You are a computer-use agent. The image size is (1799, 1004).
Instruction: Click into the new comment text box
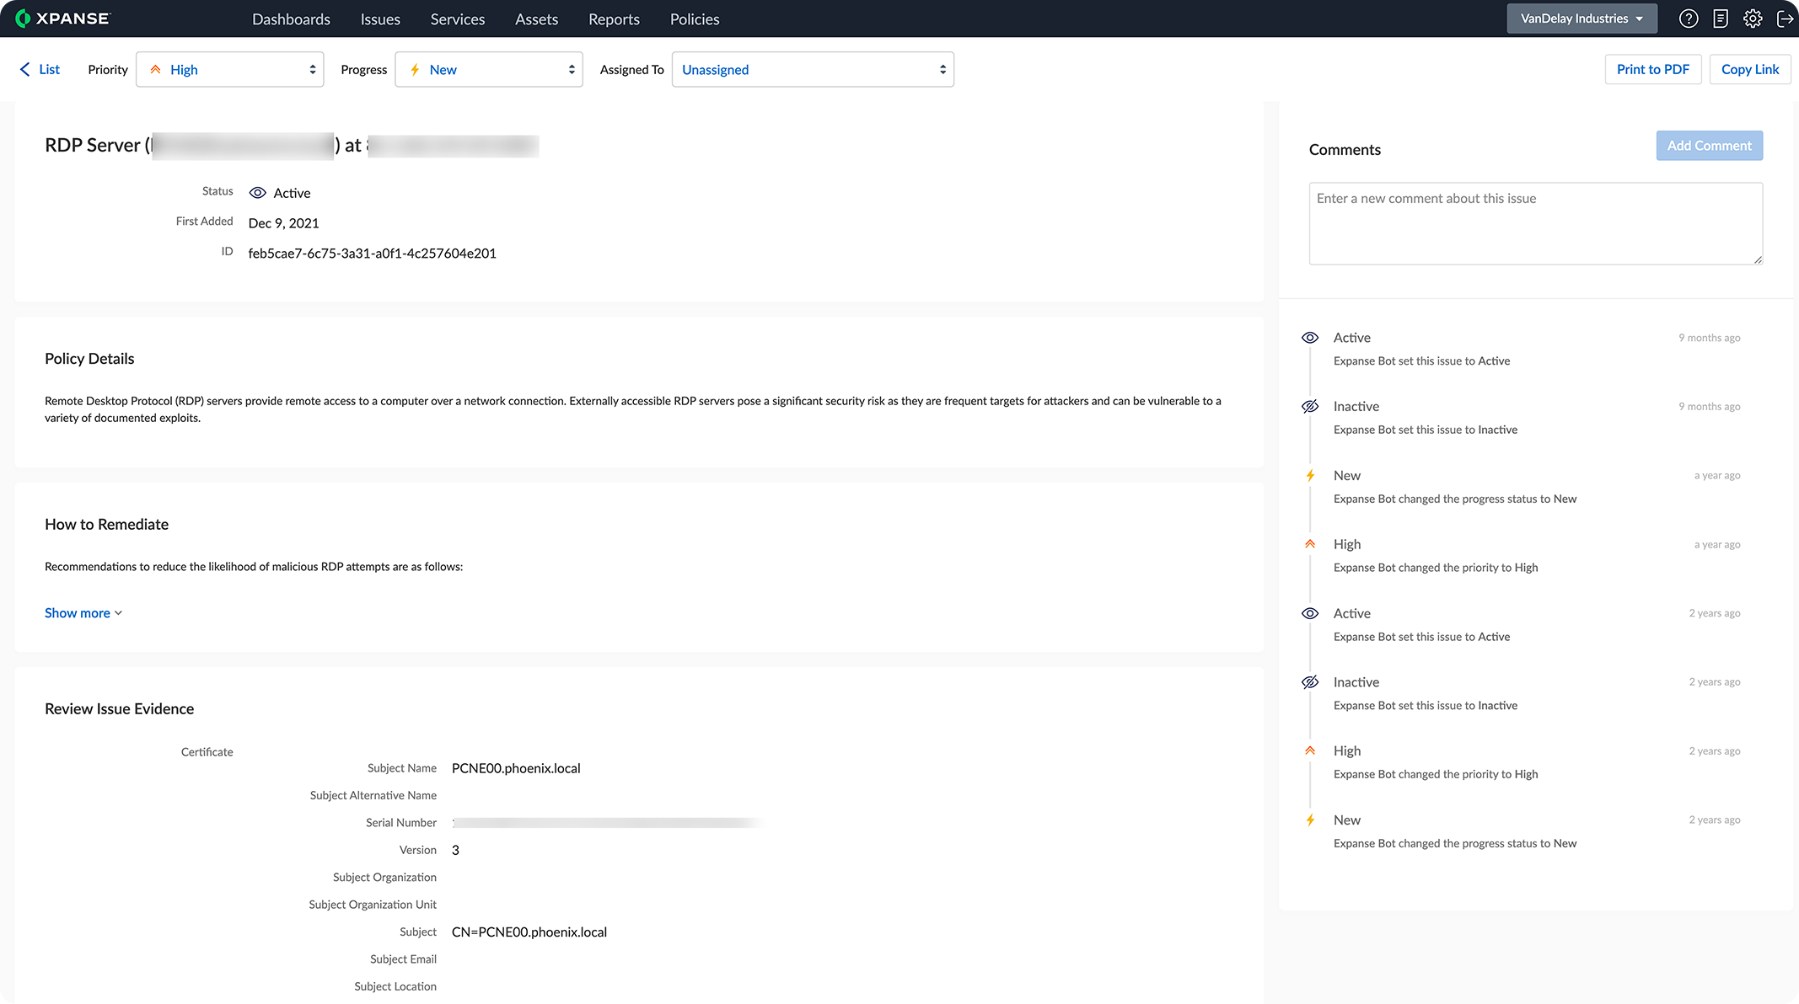tap(1534, 223)
